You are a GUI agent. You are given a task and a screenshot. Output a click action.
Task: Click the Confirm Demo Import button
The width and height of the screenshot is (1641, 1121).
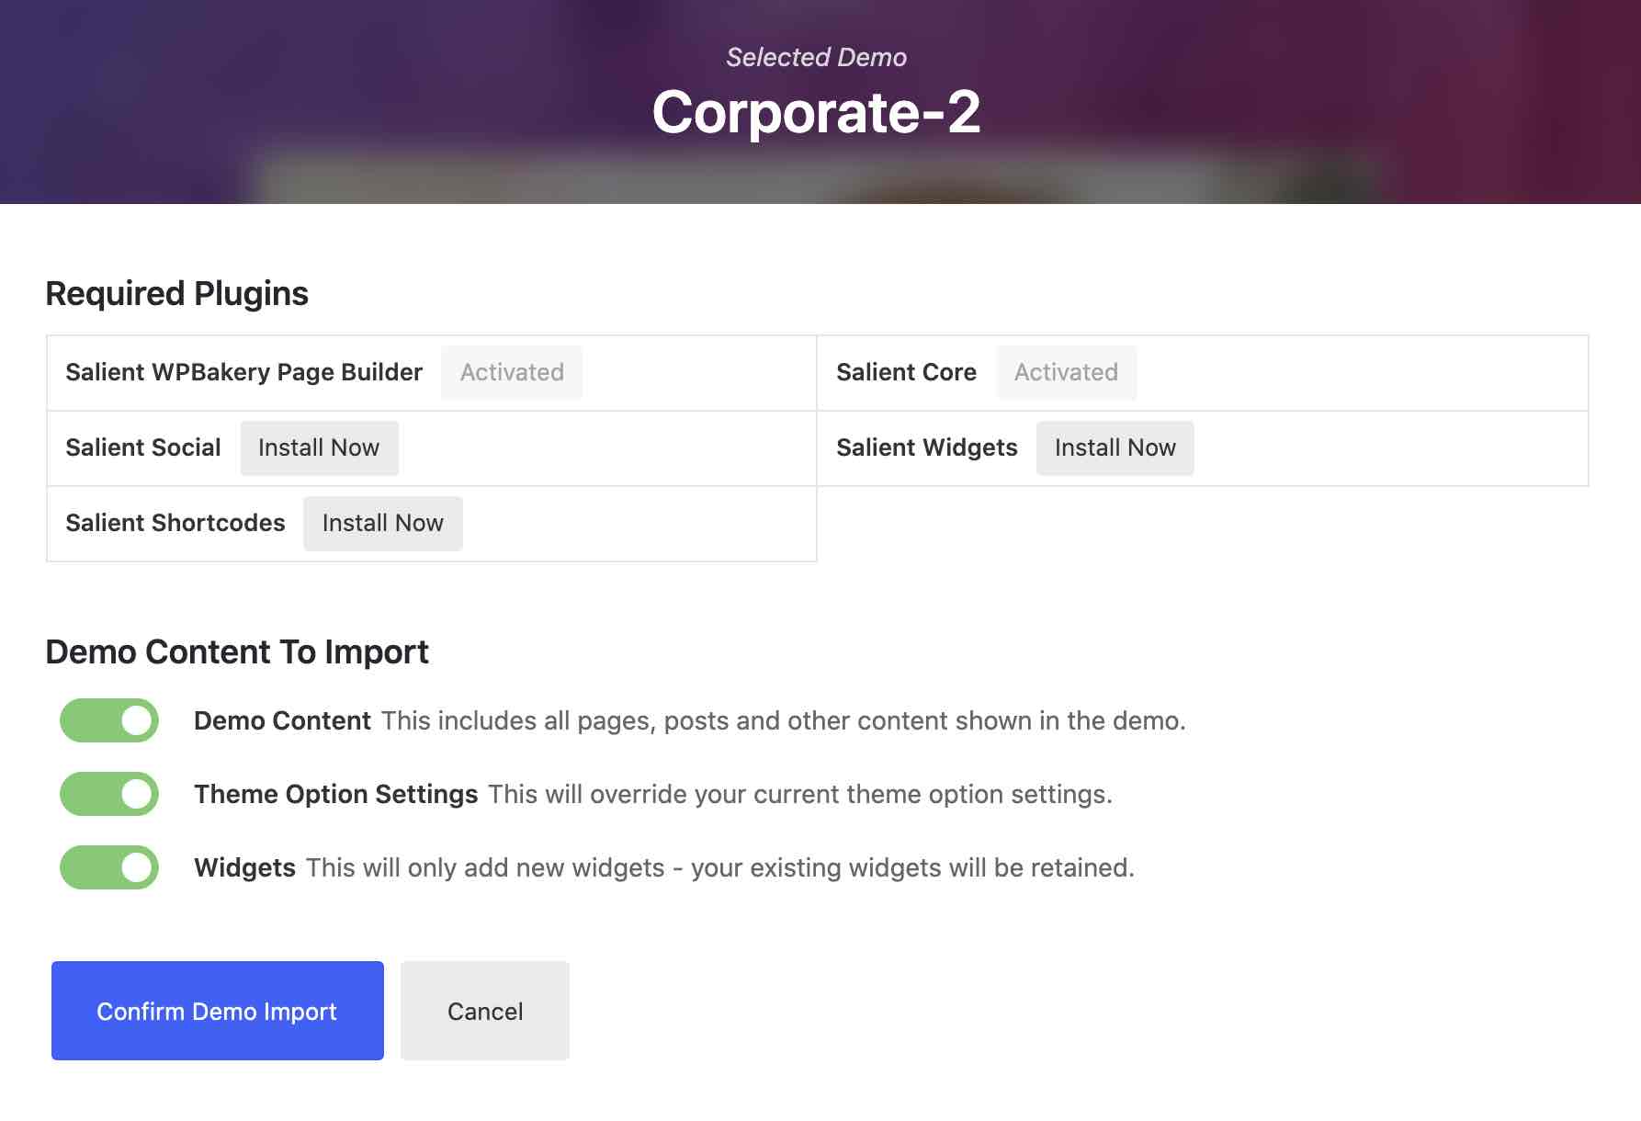pyautogui.click(x=218, y=1011)
